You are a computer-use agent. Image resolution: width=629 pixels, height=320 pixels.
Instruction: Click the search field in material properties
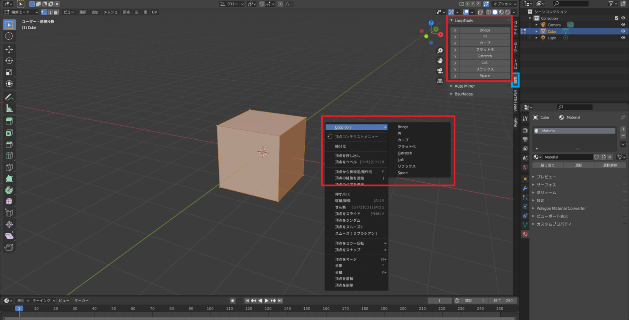point(575,107)
